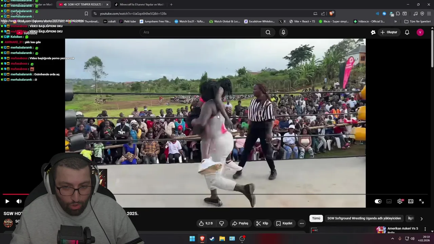This screenshot has width=434, height=244.
Task: Open Brave main hamburger menu
Action: 429,14
